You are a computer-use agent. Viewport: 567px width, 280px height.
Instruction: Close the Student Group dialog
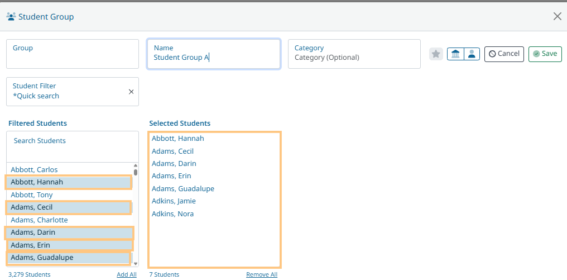click(x=557, y=16)
